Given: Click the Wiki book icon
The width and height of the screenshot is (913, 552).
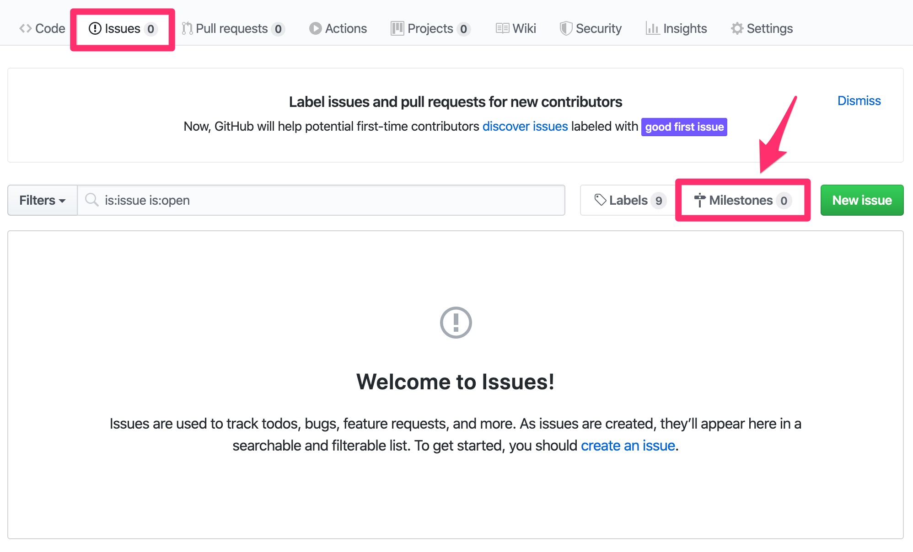Looking at the screenshot, I should [x=502, y=28].
